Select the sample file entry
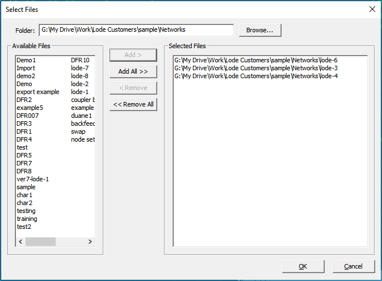Image resolution: width=382 pixels, height=281 pixels. coord(26,187)
